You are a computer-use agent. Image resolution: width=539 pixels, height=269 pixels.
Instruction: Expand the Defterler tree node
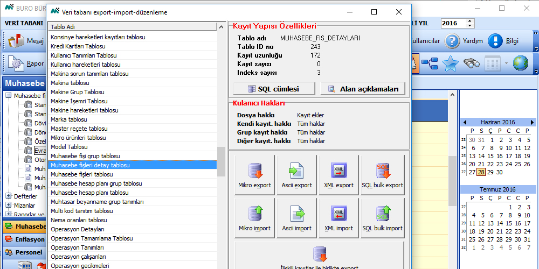(x=9, y=196)
